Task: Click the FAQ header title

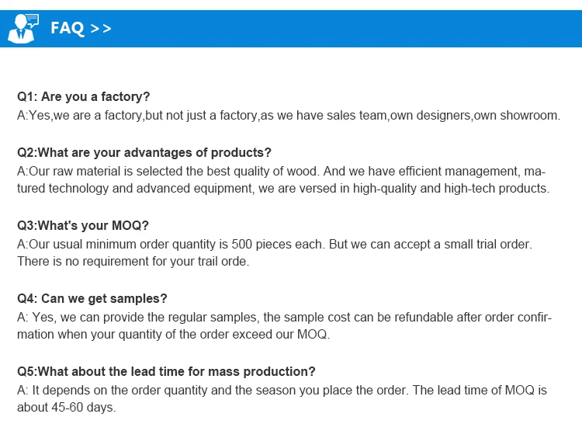Action: pos(67,29)
